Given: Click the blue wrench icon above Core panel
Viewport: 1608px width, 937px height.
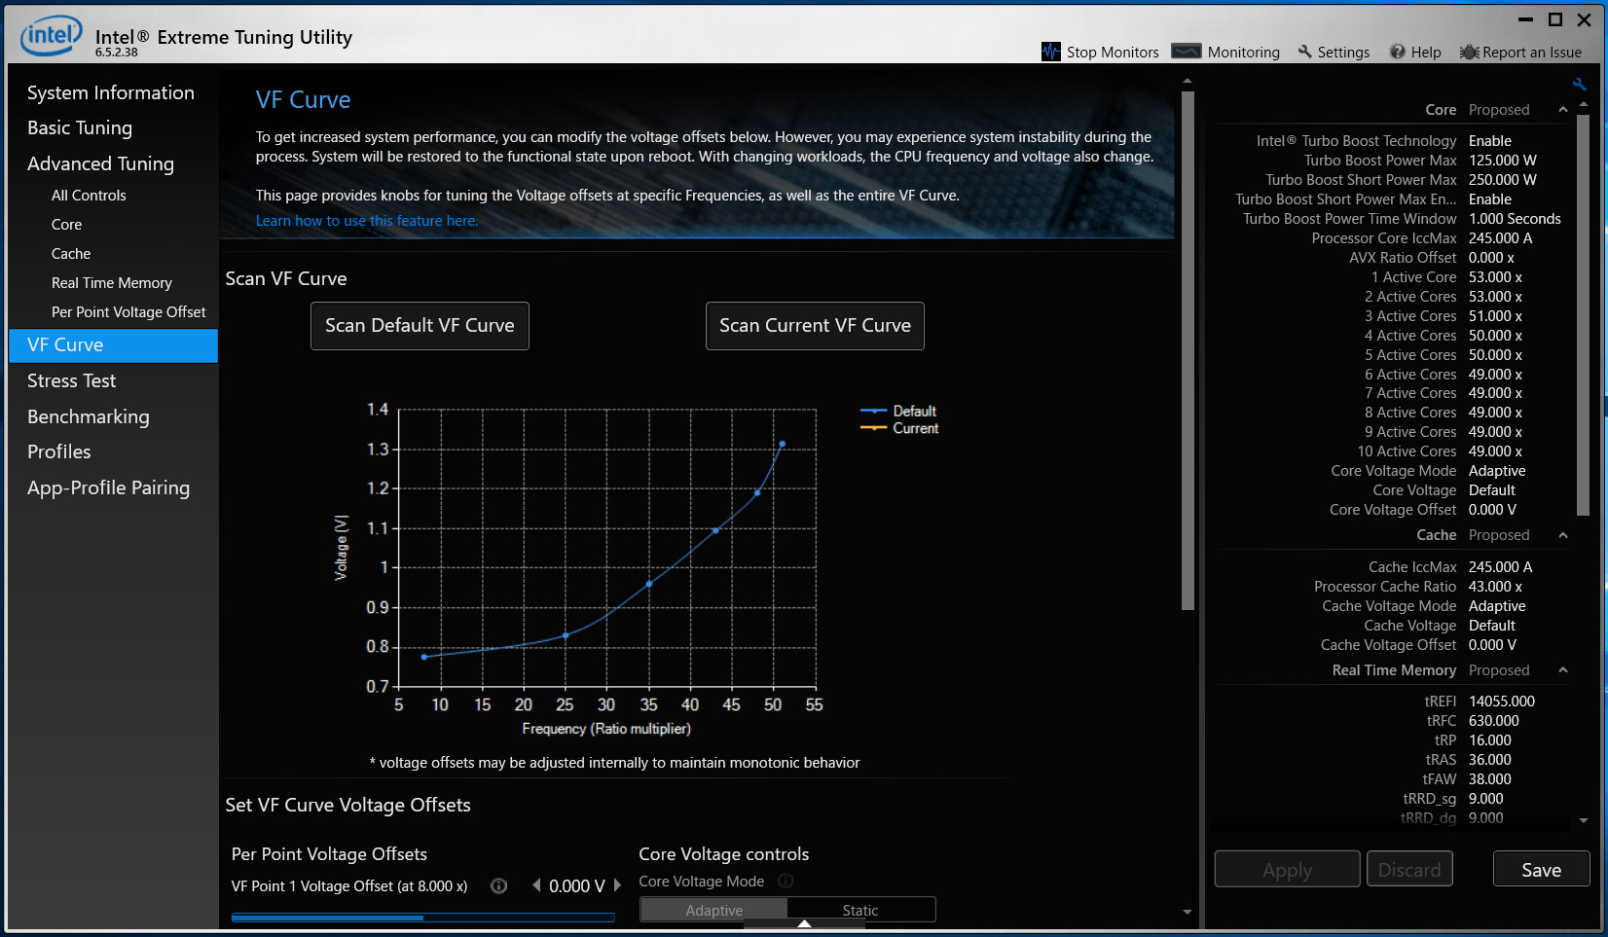Looking at the screenshot, I should pyautogui.click(x=1579, y=85).
